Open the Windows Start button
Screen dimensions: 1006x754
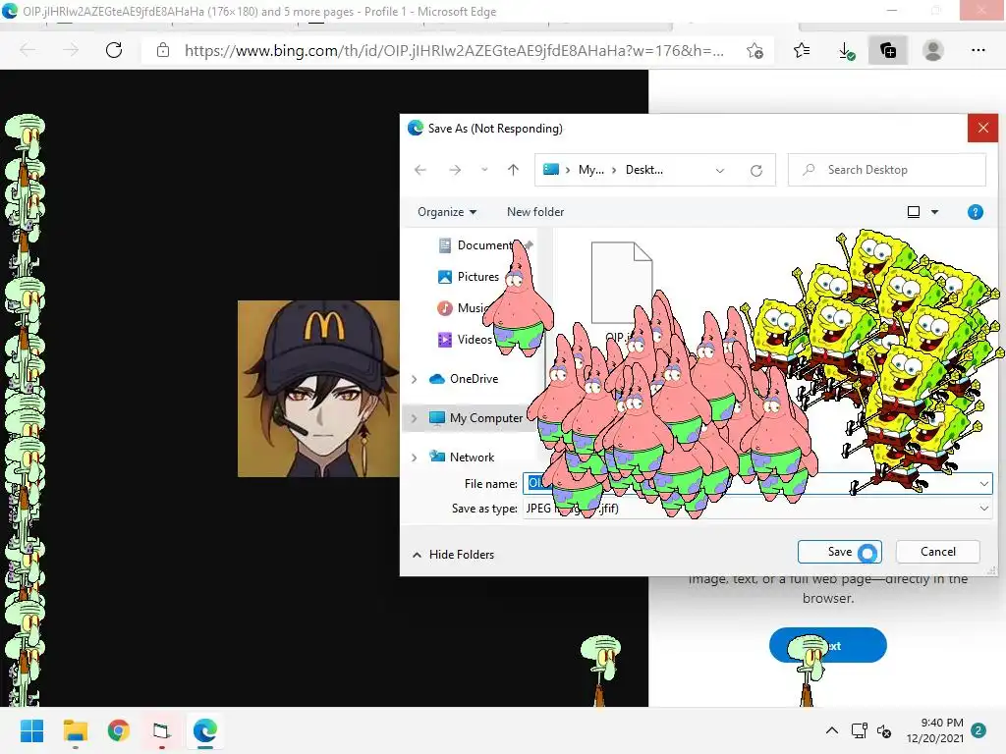click(x=31, y=730)
